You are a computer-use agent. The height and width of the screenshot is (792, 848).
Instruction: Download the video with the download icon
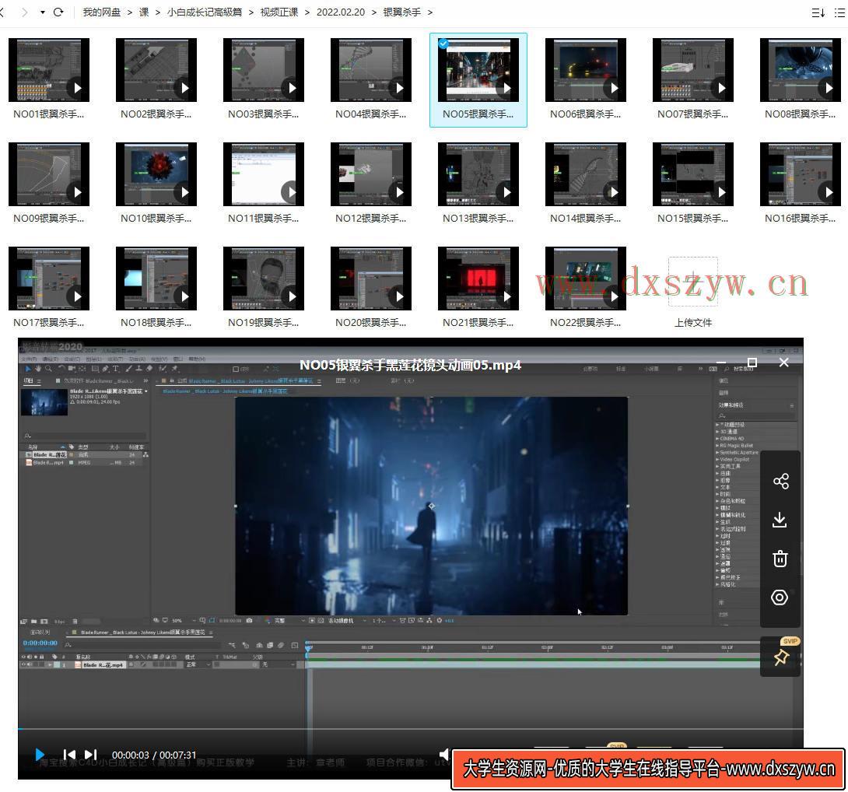[780, 520]
